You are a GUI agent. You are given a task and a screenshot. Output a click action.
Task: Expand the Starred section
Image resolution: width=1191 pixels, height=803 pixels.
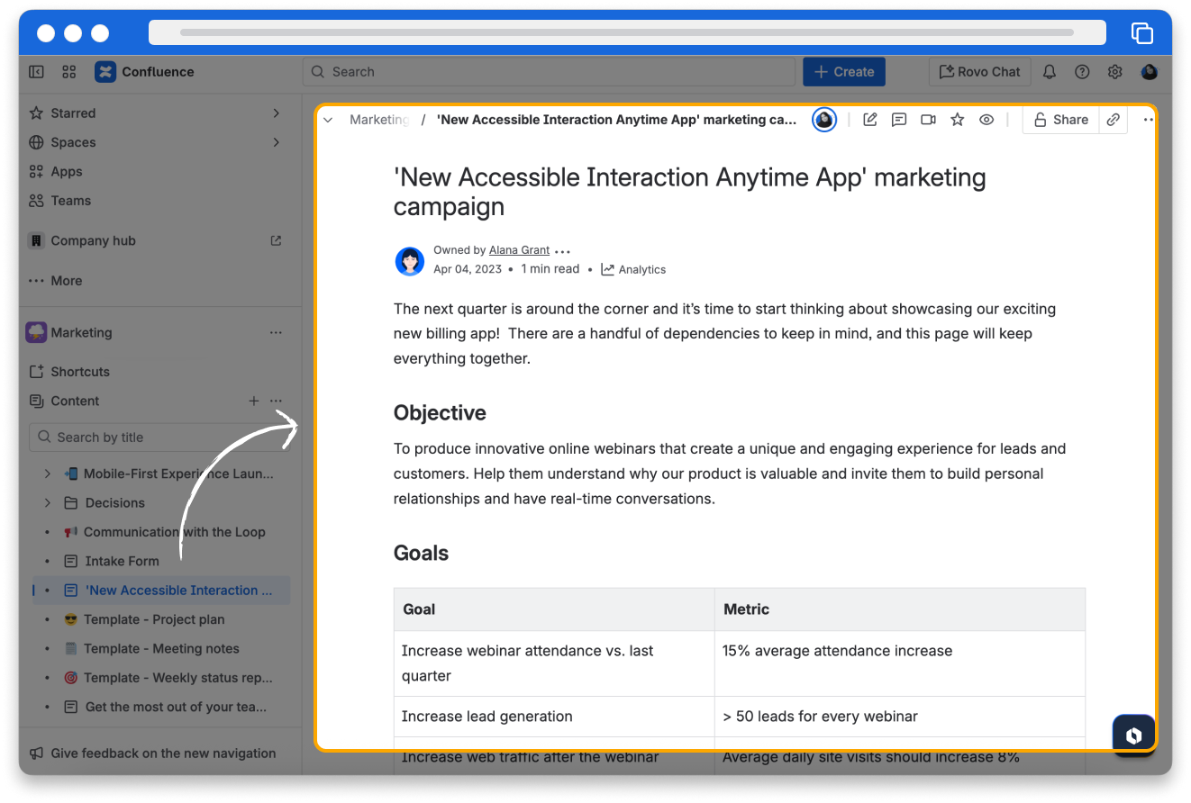click(x=277, y=113)
